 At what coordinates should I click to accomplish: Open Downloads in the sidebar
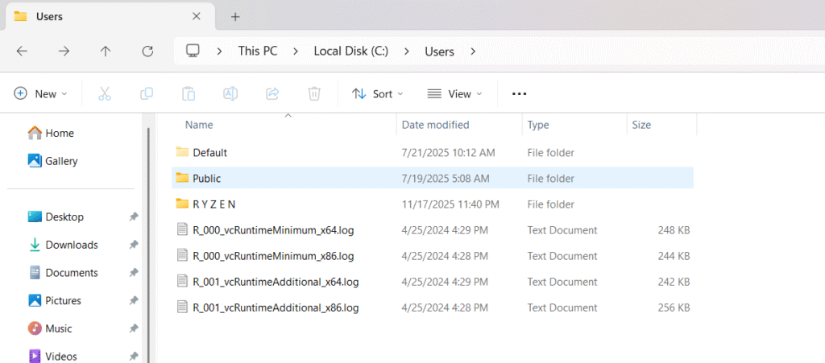coord(71,245)
